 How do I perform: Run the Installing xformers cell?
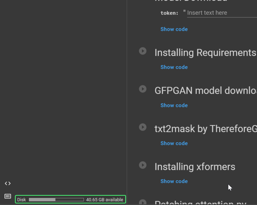(142, 165)
